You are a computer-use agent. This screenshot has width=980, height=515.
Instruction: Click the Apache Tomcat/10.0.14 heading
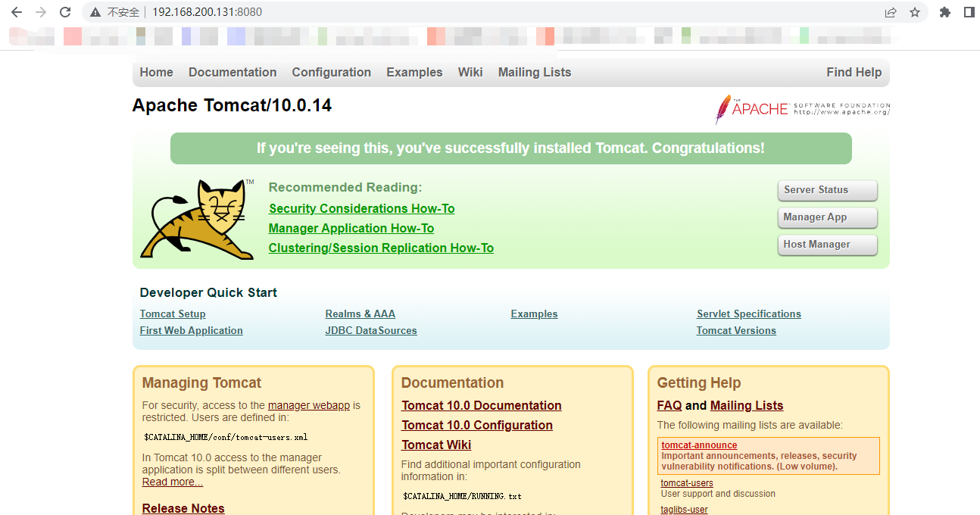pyautogui.click(x=232, y=105)
